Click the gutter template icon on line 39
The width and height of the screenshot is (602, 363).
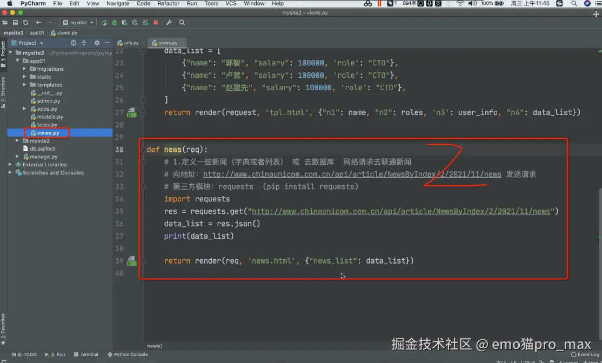click(x=132, y=261)
